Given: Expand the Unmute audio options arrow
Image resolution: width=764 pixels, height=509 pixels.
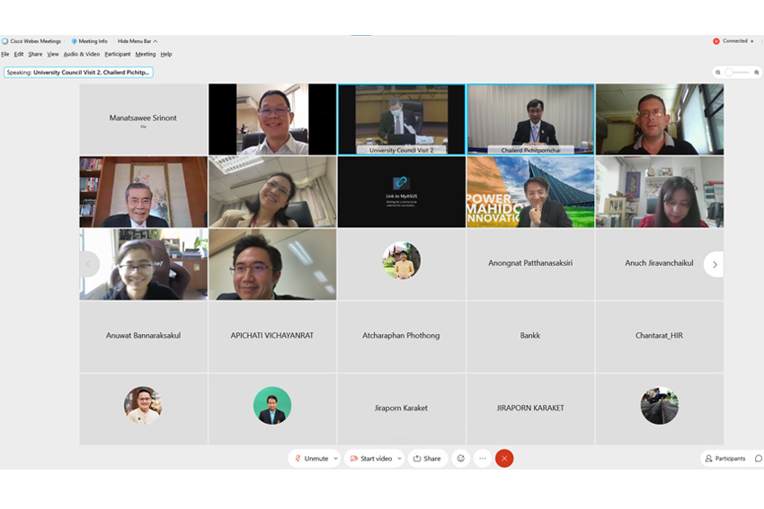Looking at the screenshot, I should [336, 458].
